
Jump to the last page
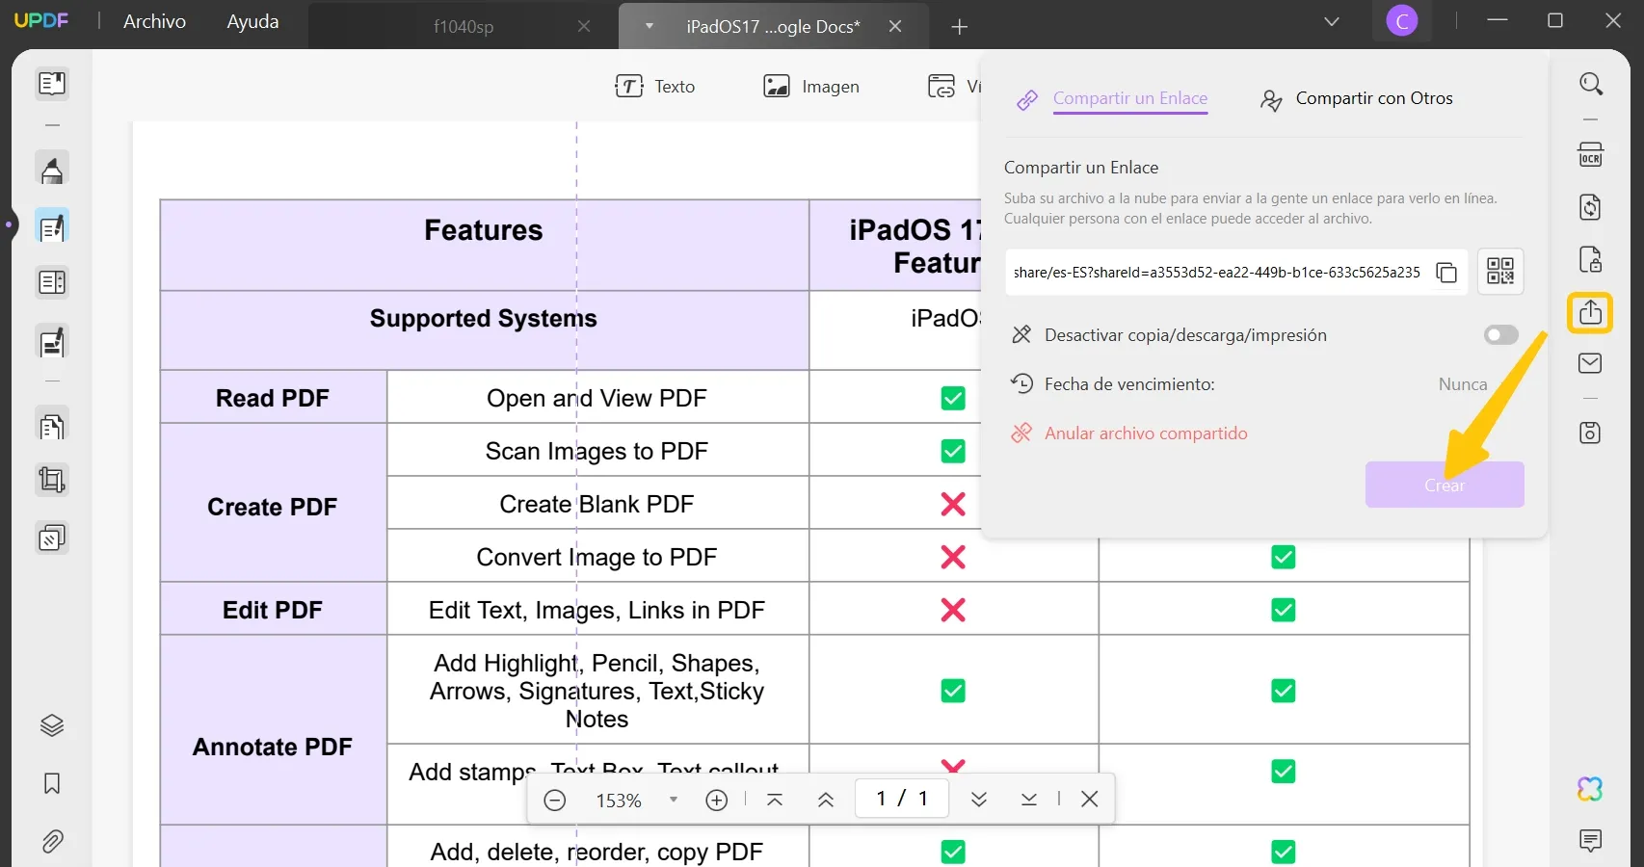coord(1029,800)
